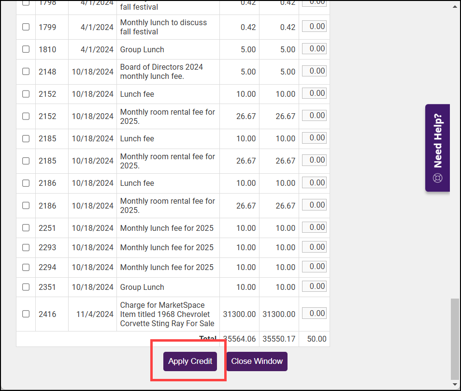Tick the checkbox for invoice 2351 Group Lunch

[x=26, y=287]
